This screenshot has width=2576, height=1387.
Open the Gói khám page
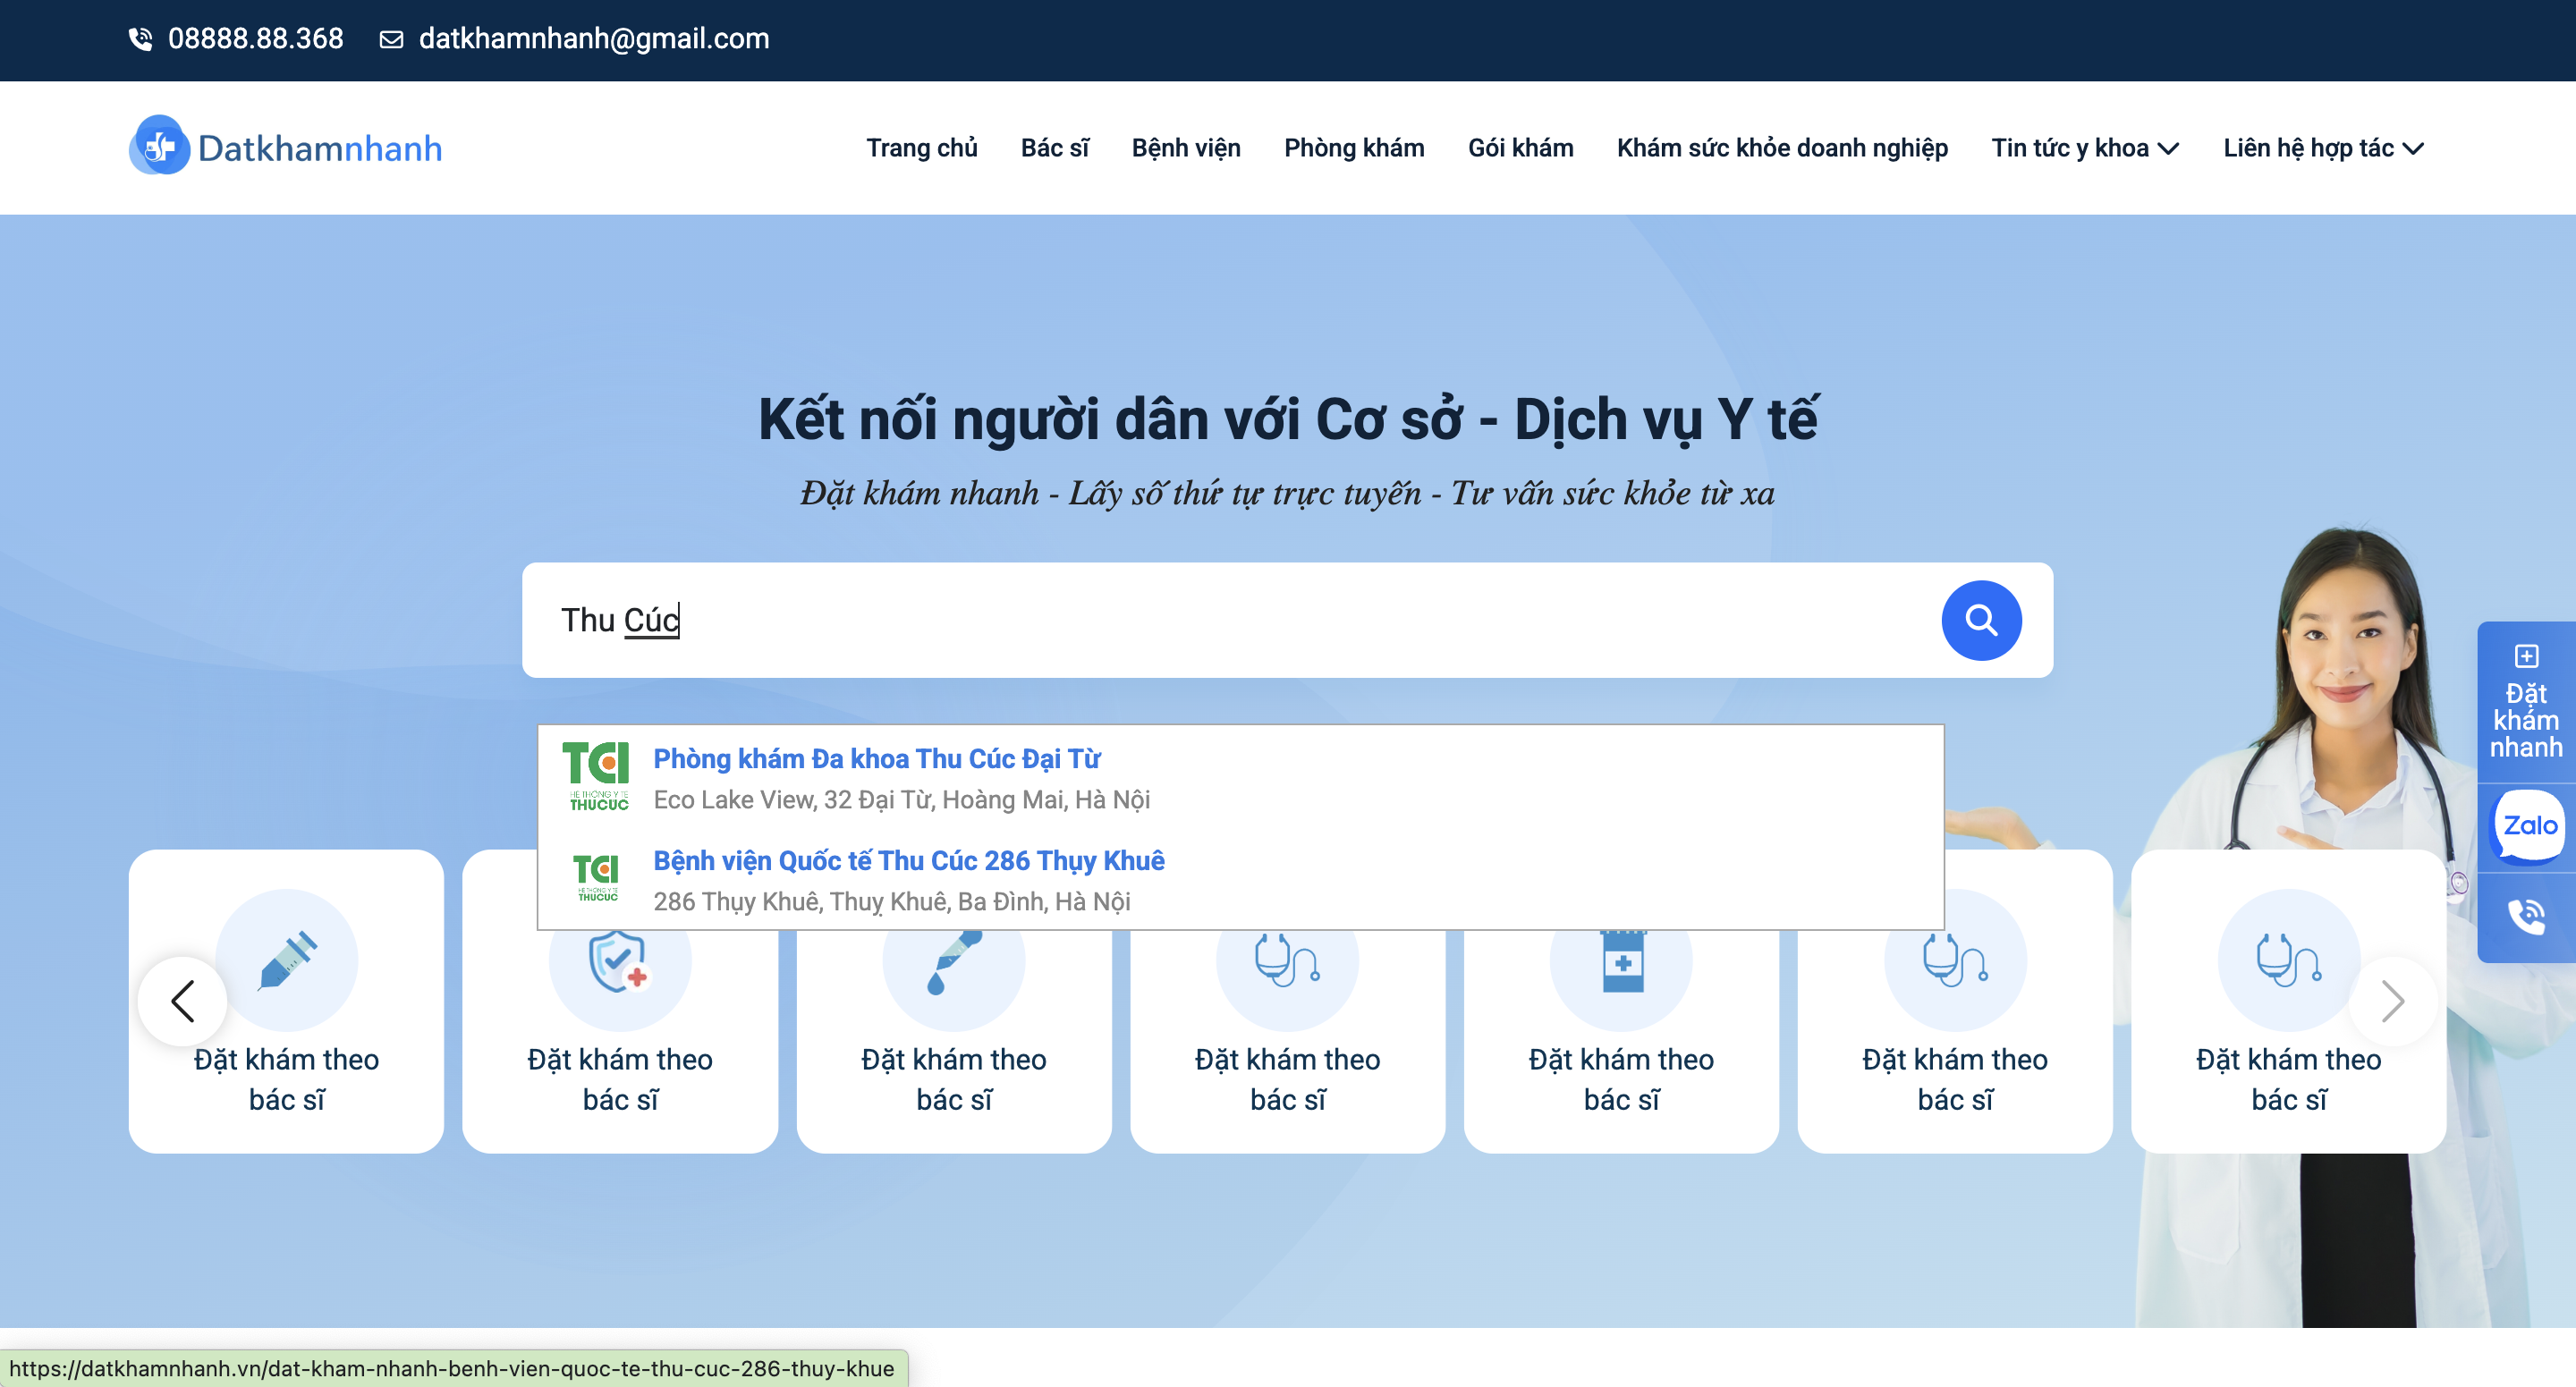1520,147
